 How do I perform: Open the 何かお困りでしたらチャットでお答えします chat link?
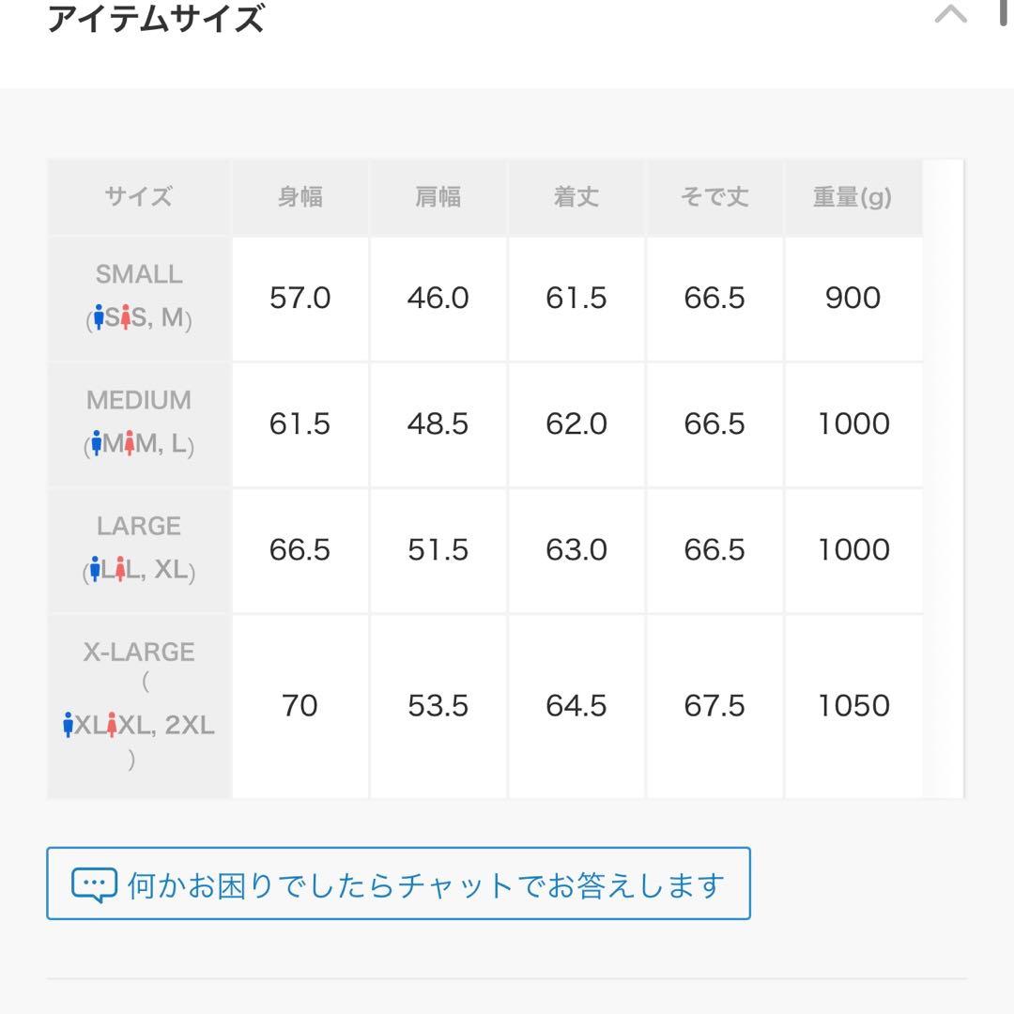click(425, 885)
